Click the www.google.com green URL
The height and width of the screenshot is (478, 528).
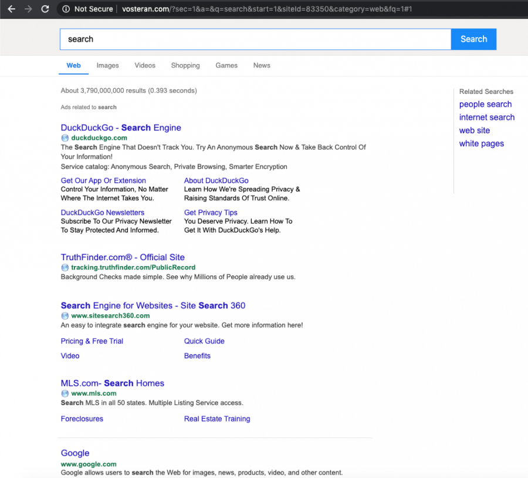click(89, 464)
